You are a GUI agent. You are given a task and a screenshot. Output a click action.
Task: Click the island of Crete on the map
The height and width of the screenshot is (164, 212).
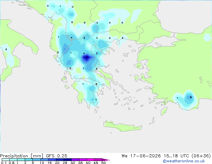pos(122,126)
